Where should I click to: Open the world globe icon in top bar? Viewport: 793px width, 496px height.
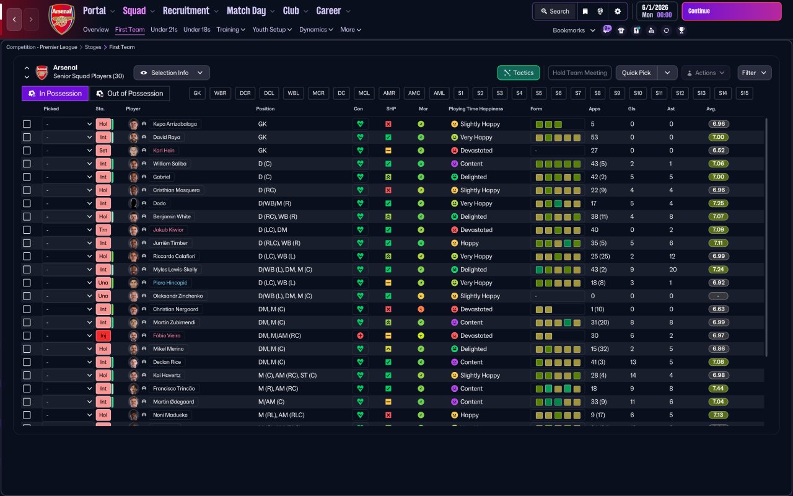(x=600, y=11)
